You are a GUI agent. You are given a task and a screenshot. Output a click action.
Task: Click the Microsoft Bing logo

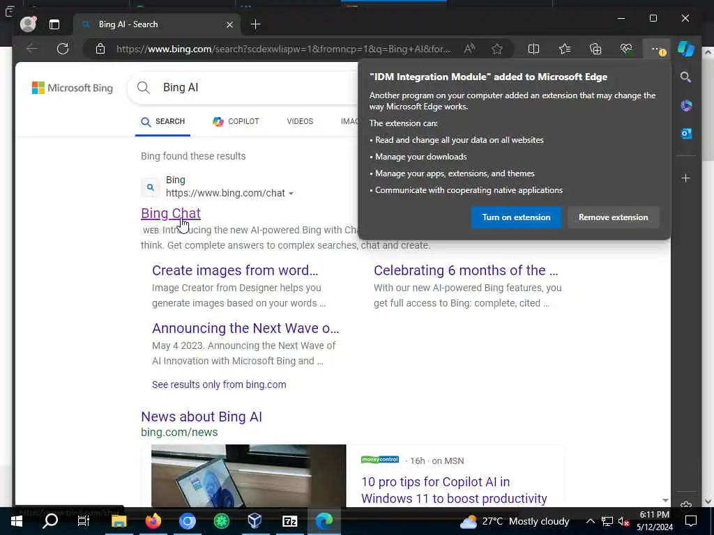(x=73, y=88)
